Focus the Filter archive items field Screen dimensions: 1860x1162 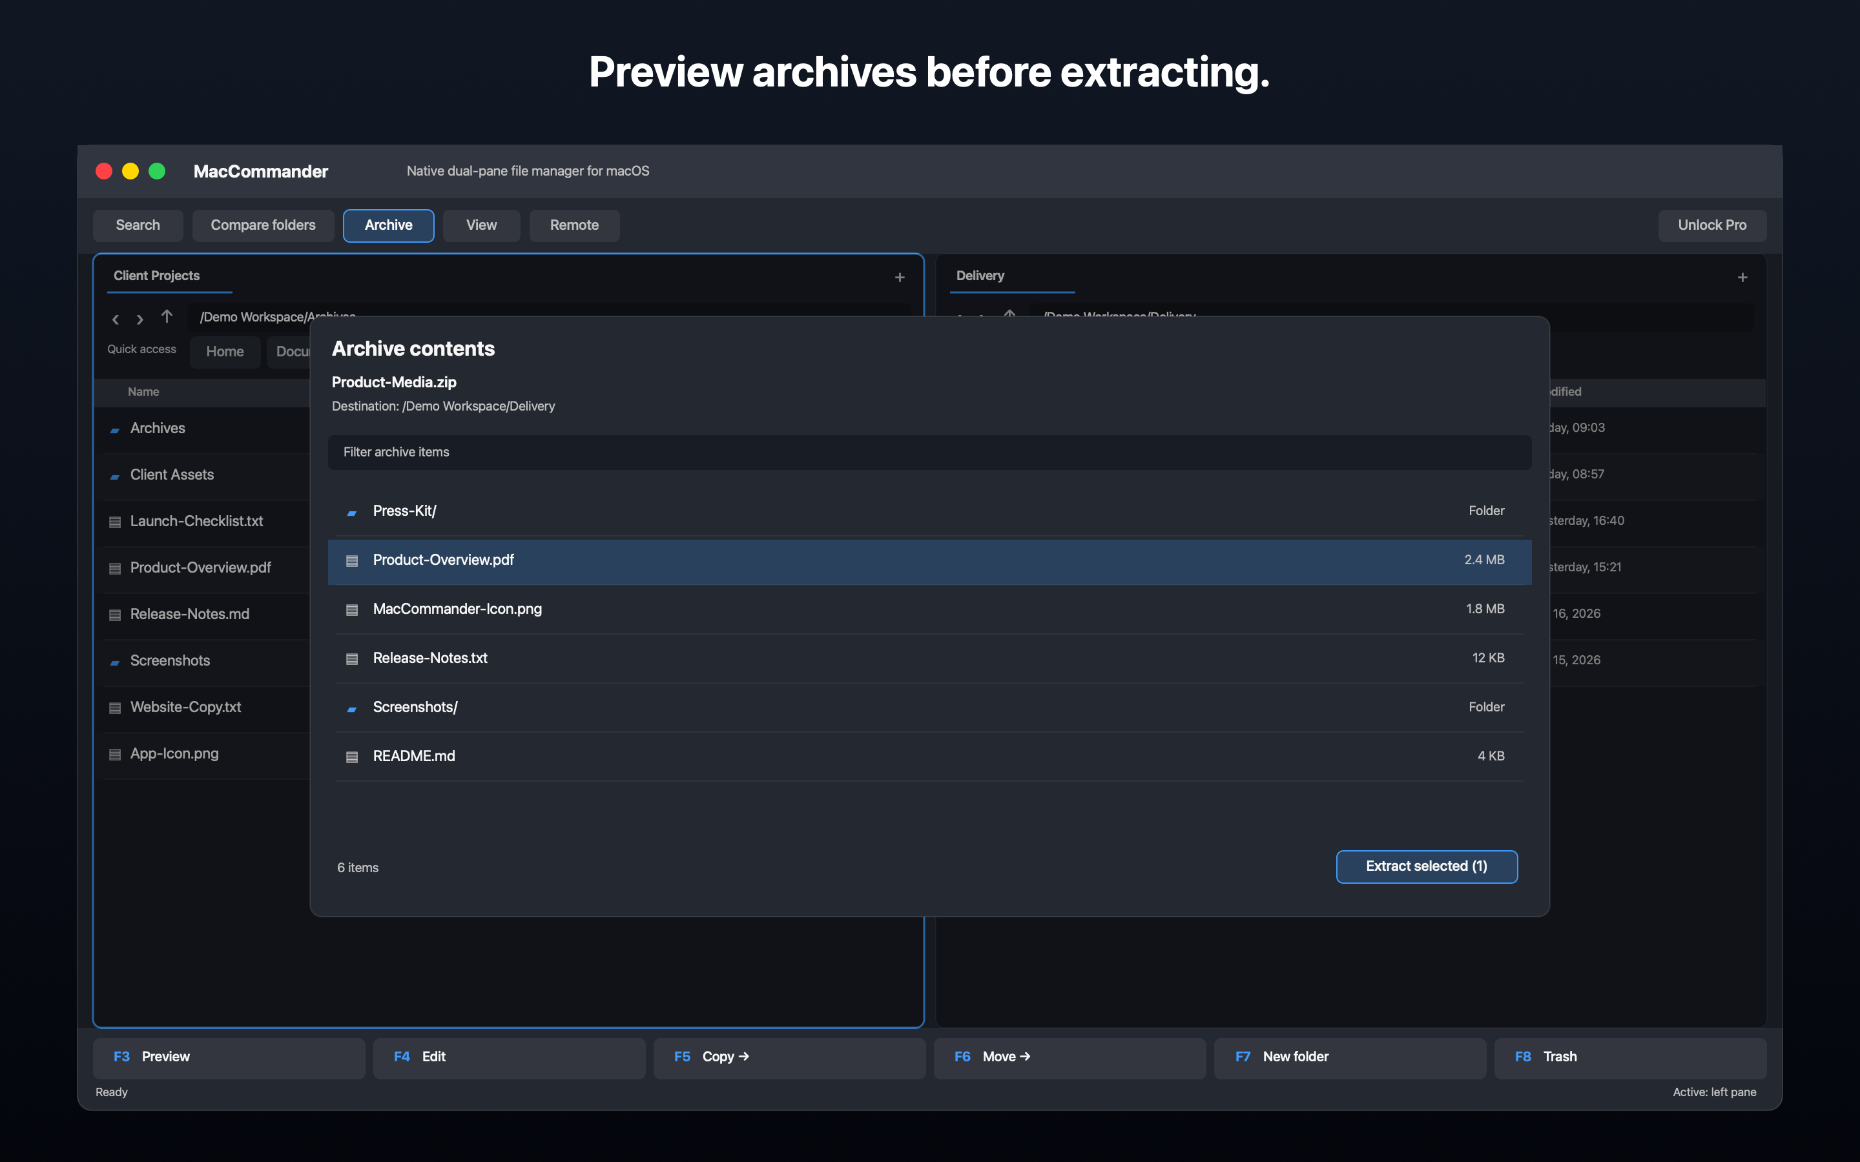point(929,453)
